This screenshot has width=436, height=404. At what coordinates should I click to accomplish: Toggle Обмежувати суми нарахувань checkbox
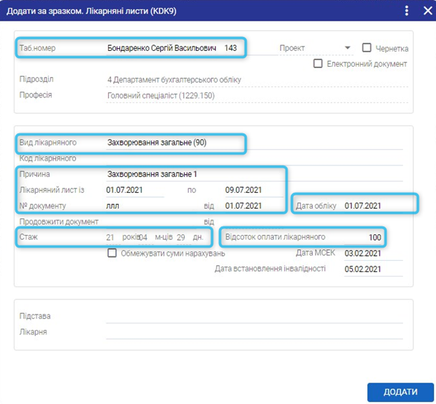[112, 253]
